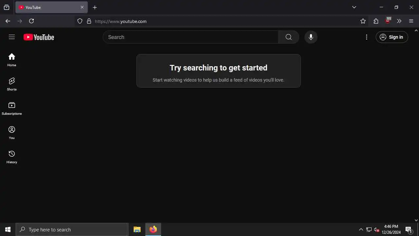Open clock showing 4:46 PM
This screenshot has height=236, width=419.
pos(391,229)
